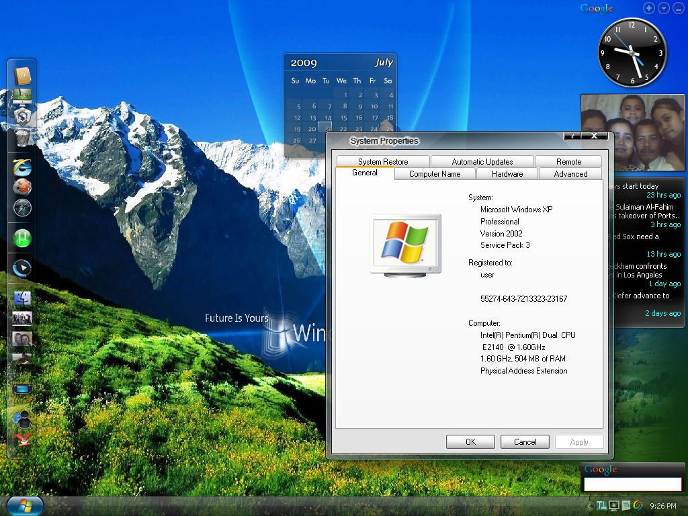Click the Windows Start button
This screenshot has width=688, height=516.
click(24, 505)
